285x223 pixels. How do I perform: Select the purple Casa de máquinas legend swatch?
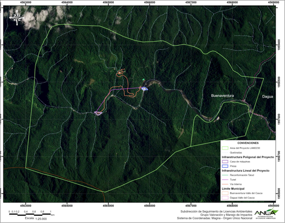(x=225, y=162)
